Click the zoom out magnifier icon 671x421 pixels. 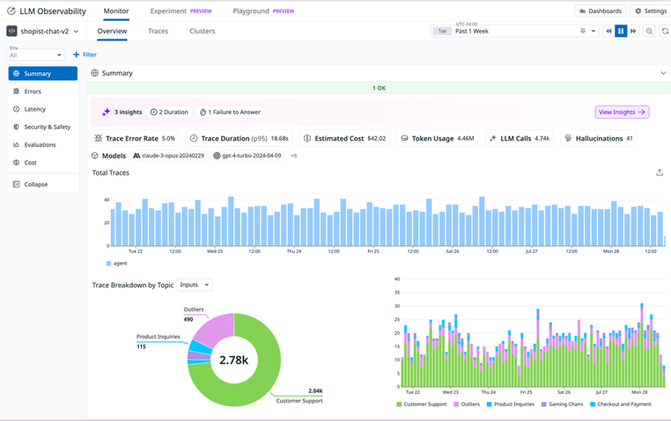coord(649,31)
